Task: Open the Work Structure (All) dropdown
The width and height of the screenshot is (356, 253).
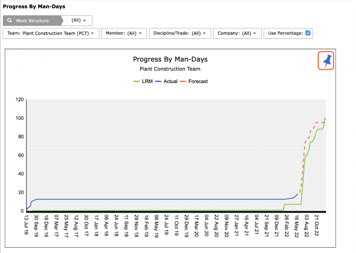Action: point(79,20)
